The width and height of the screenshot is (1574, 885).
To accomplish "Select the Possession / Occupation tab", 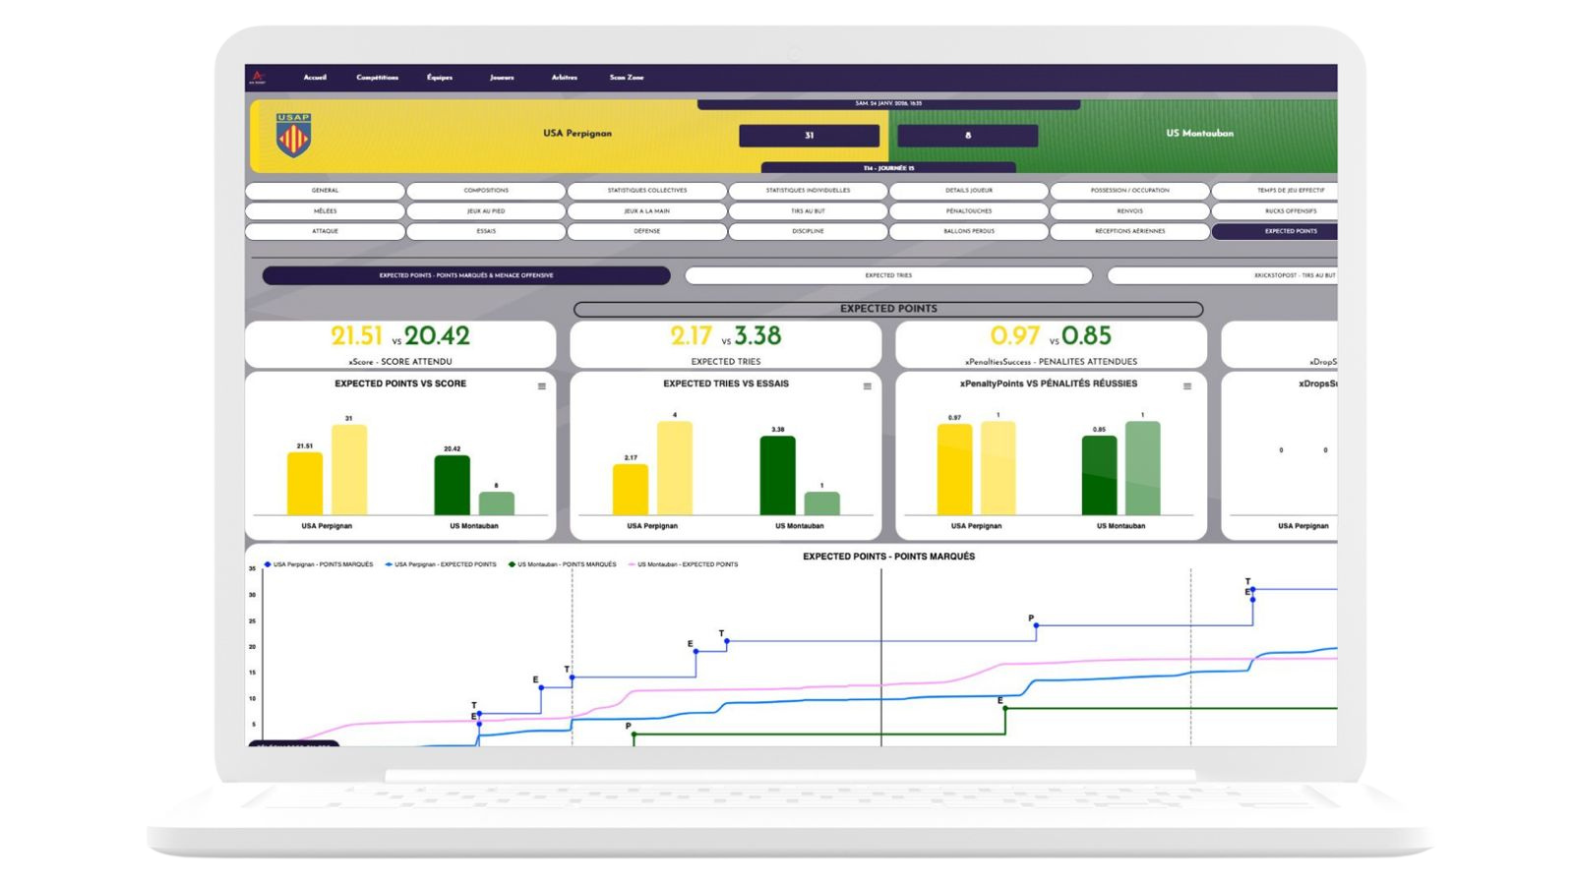I will click(x=1129, y=191).
